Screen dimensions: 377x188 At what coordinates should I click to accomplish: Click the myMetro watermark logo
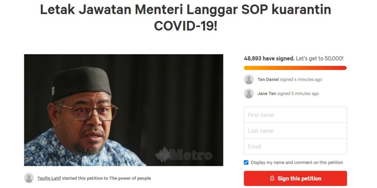(184, 155)
